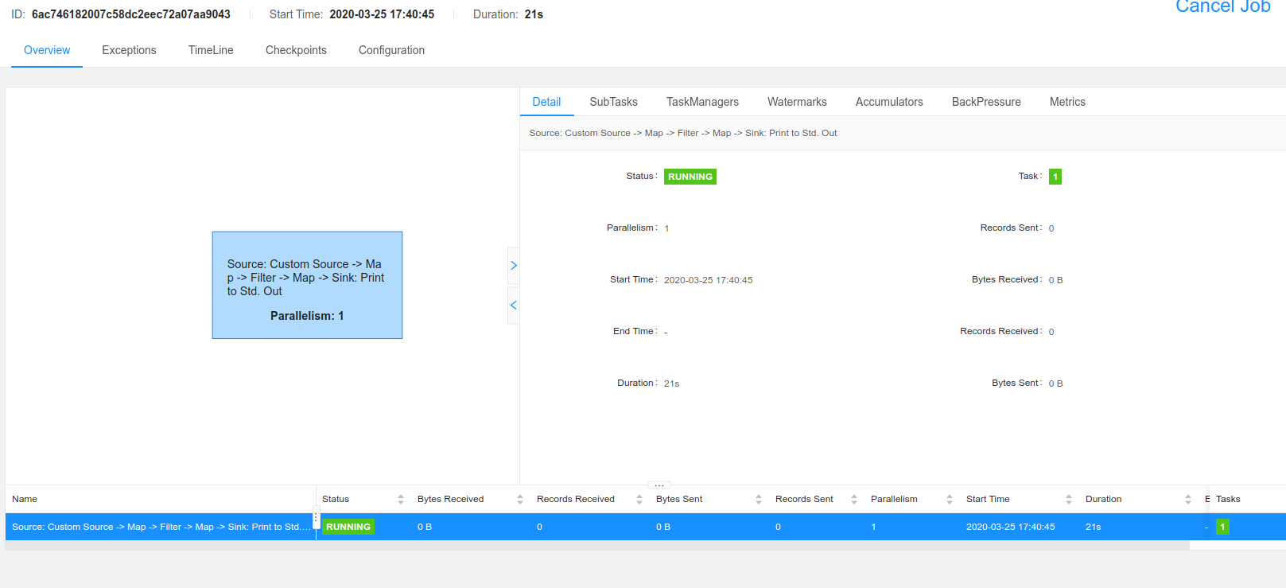Sort by Records Received column arrows
Screen dimensions: 1286x588
[x=639, y=500]
